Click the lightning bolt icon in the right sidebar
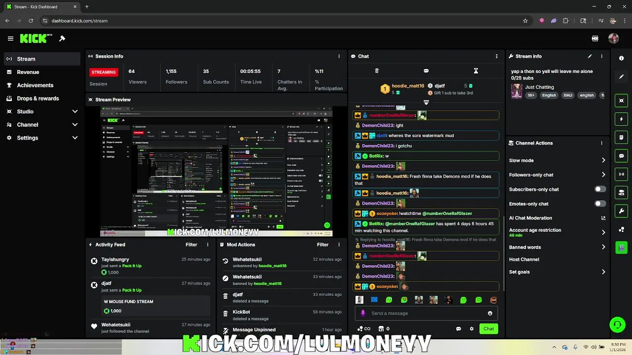This screenshot has height=355, width=632. [x=622, y=119]
